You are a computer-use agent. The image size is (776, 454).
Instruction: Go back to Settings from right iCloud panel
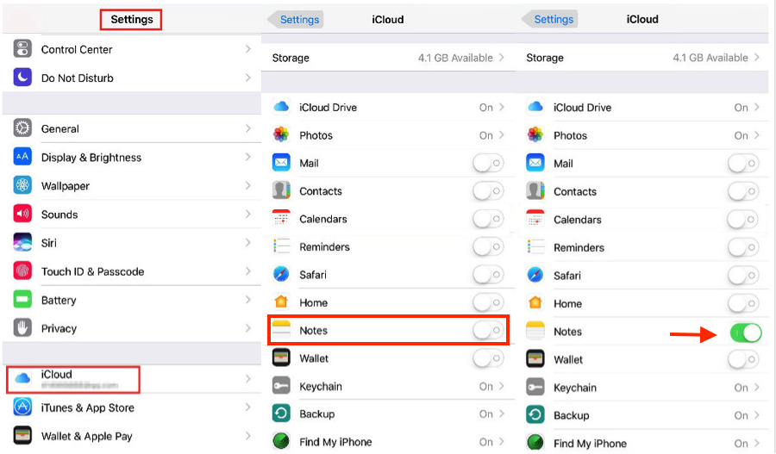pyautogui.click(x=549, y=19)
